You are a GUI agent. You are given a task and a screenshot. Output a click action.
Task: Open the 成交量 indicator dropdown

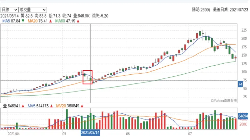33,10
